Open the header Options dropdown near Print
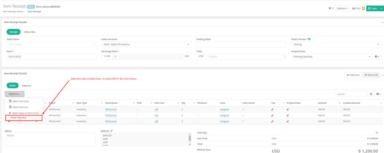This screenshot has width=384, height=153. [x=342, y=8]
